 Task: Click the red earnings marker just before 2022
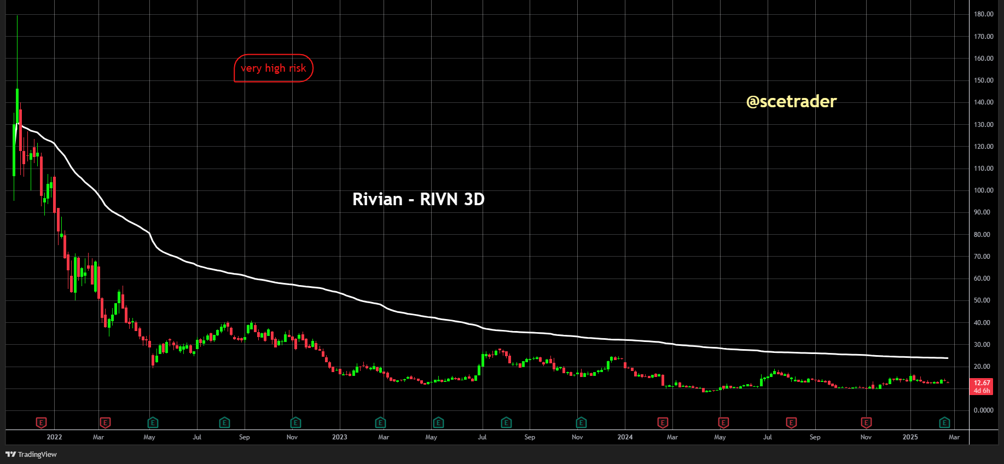coord(41,422)
